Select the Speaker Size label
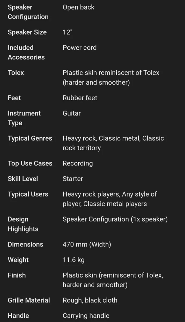Screen dimensions: 185x322 click(x=27, y=32)
